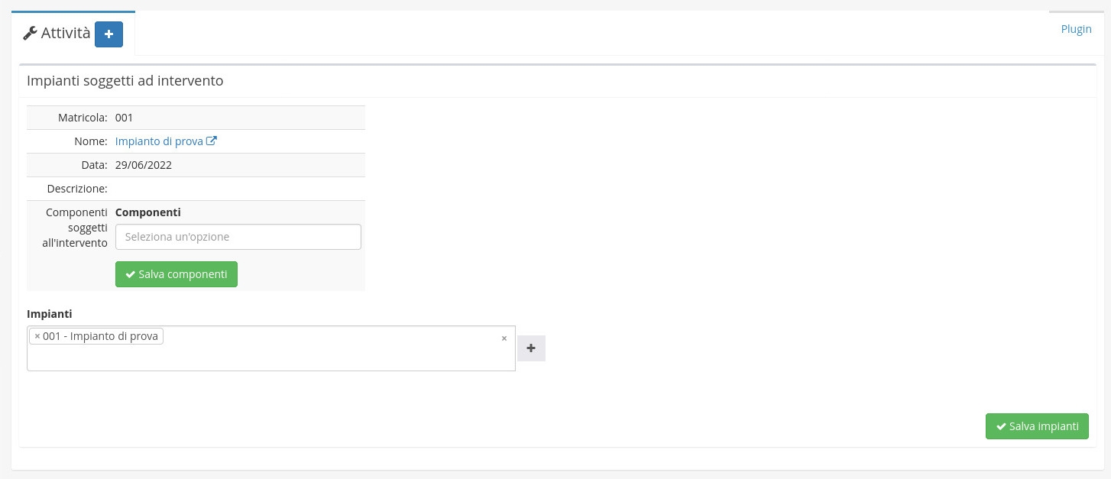
Task: Remove the 001 - Impianto di prova tag
Action: [37, 336]
